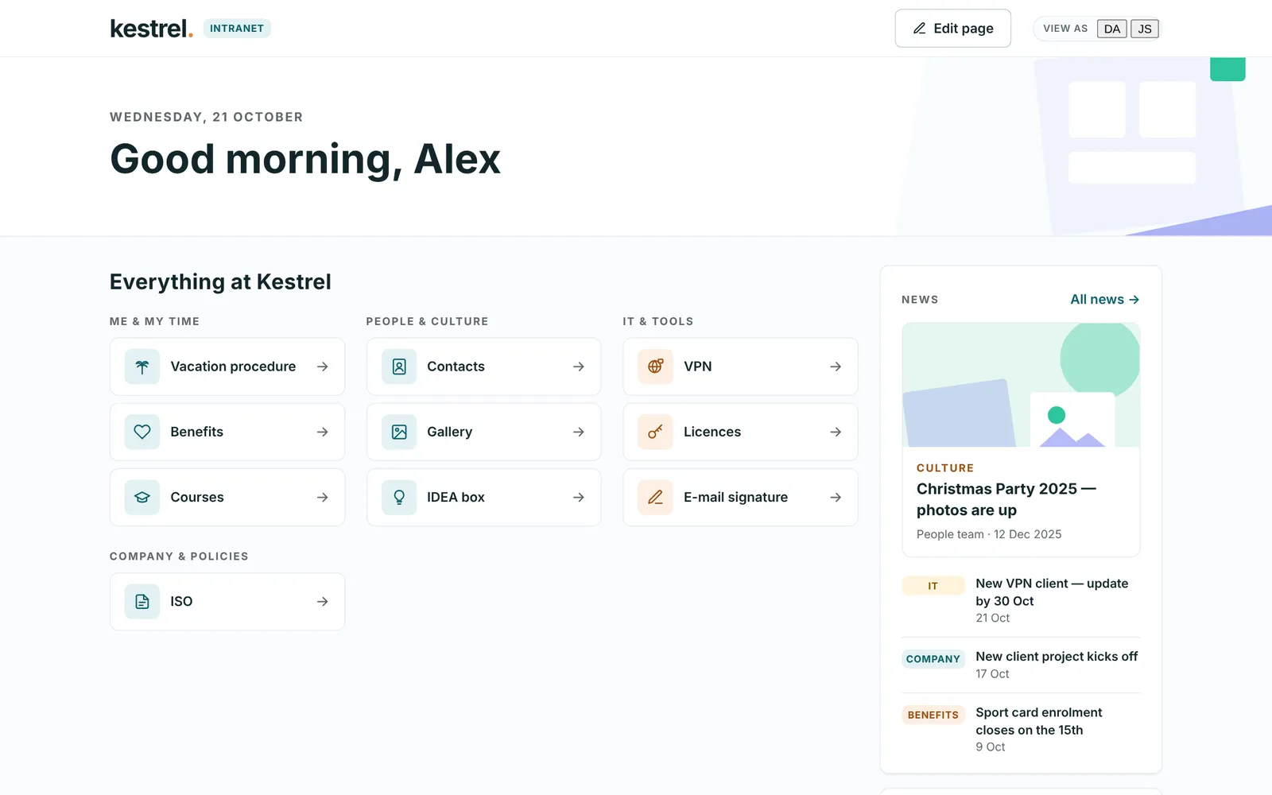Open the Contacts directory link
The image size is (1272, 795).
484,366
